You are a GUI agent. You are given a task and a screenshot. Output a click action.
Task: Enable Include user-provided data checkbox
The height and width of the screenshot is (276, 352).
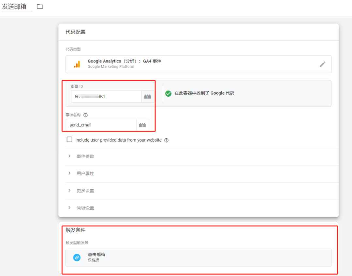pos(69,139)
